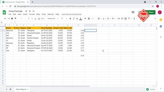
Task: Click the Redo icon in toolbar
Action: coord(8,19)
